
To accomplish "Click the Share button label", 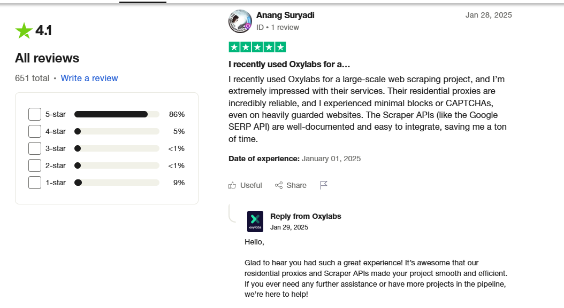I will point(296,185).
